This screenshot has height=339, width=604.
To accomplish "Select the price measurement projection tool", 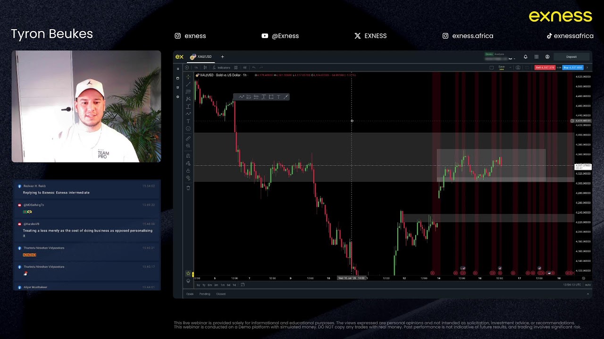I will [x=188, y=106].
